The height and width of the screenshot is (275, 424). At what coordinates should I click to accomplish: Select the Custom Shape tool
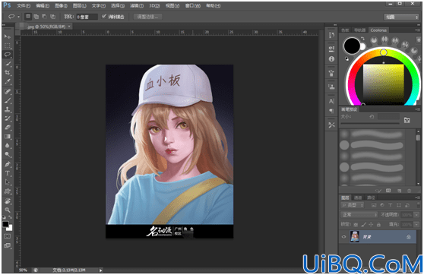point(8,191)
